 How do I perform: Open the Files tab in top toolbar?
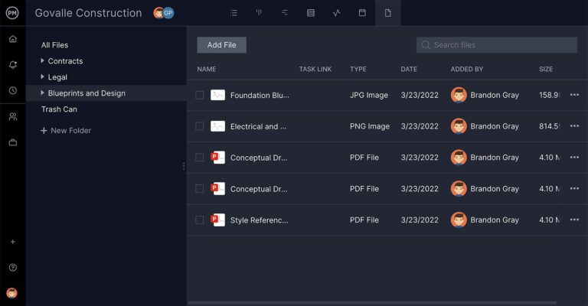(387, 13)
